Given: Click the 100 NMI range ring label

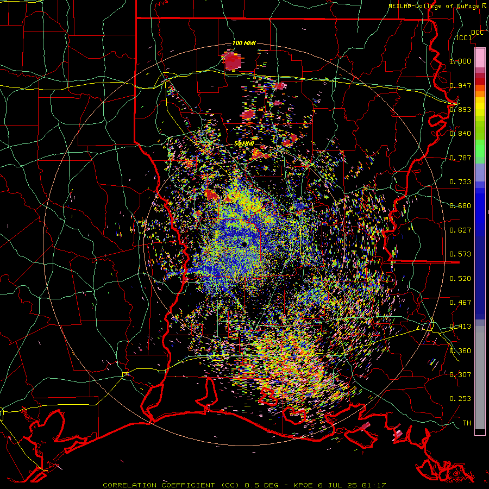Looking at the screenshot, I should pyautogui.click(x=244, y=43).
